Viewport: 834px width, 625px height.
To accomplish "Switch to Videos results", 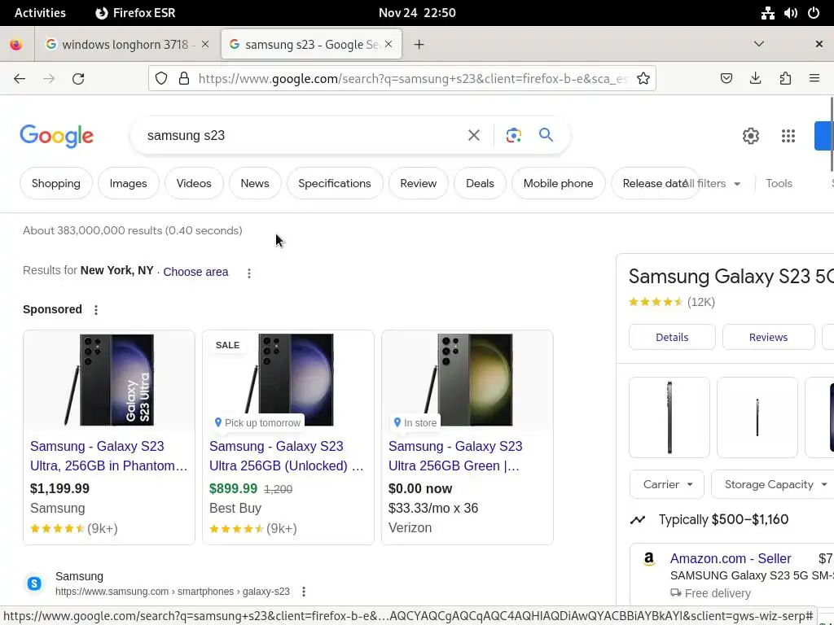I will [x=194, y=183].
